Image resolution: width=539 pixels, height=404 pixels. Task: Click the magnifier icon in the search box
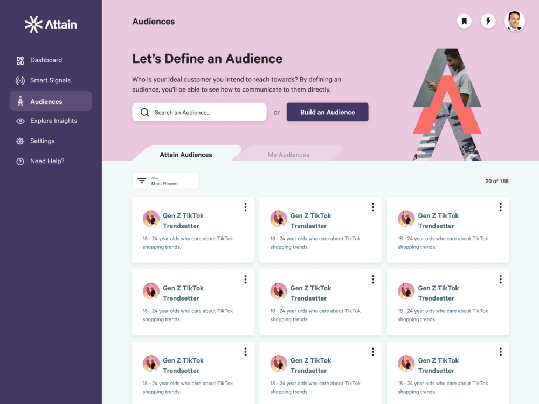coord(144,113)
